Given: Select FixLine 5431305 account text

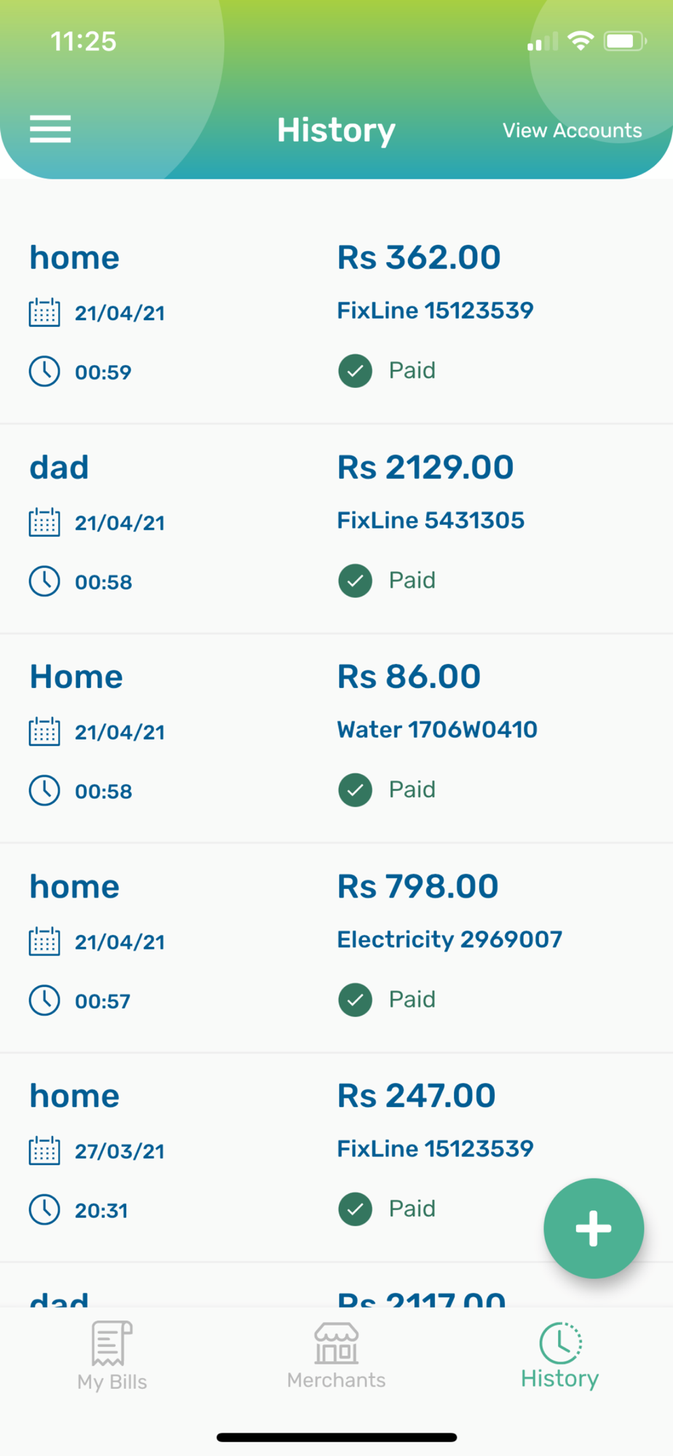Looking at the screenshot, I should coord(430,521).
